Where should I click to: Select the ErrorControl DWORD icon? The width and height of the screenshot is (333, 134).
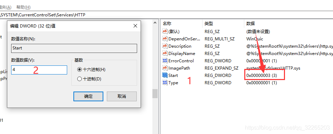165,61
